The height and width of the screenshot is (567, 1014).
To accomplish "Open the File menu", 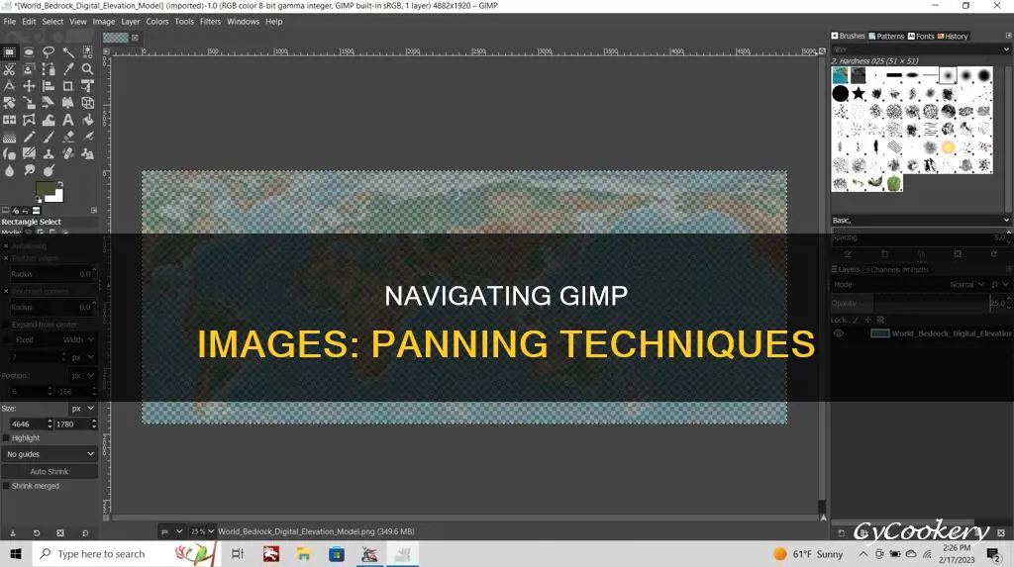I will click(x=10, y=22).
